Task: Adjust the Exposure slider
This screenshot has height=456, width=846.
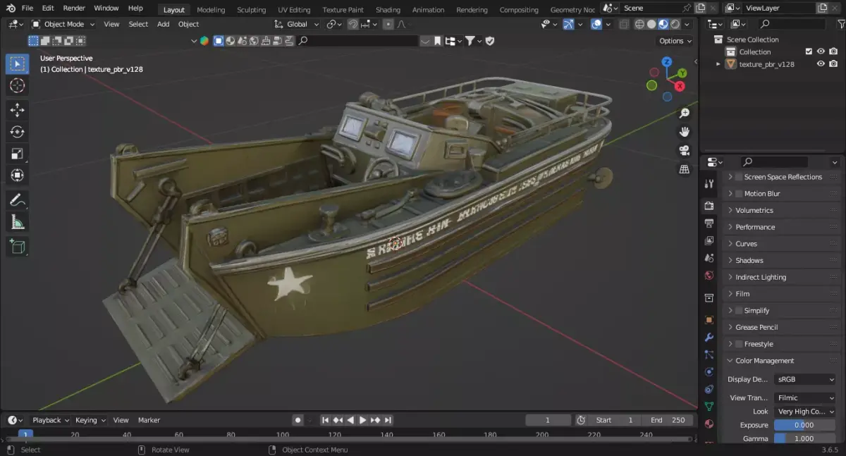Action: 804,425
